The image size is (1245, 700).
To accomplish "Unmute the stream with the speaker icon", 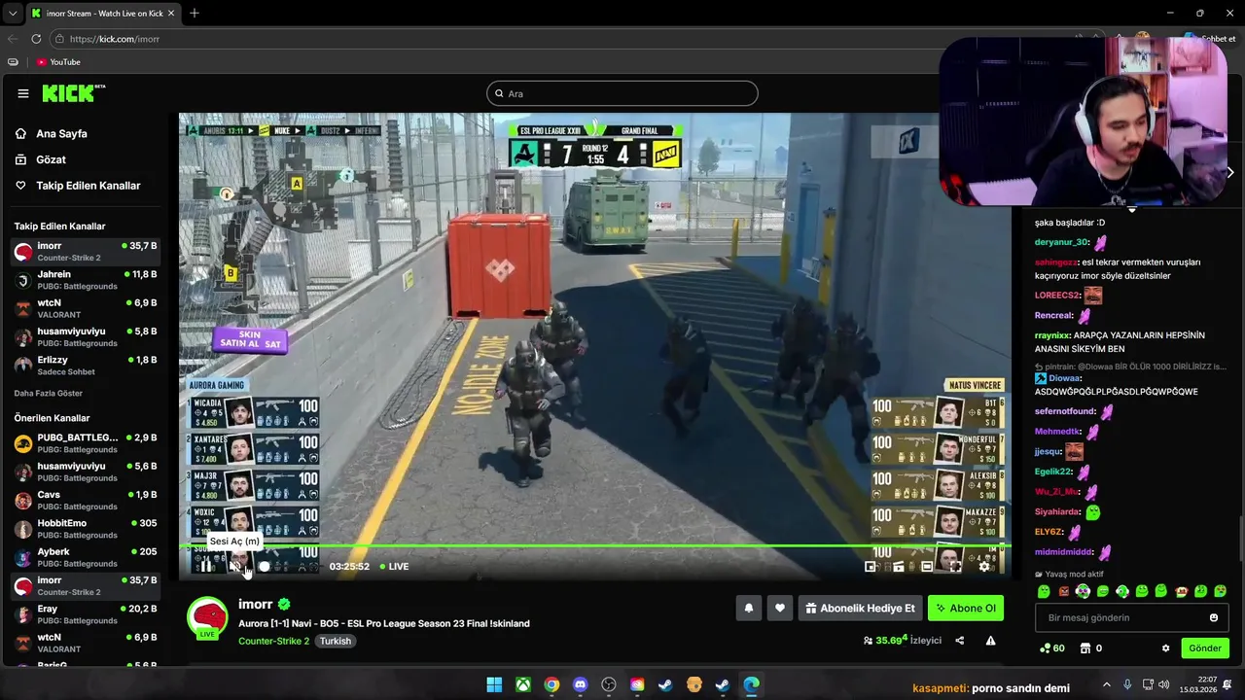I will coord(236,567).
